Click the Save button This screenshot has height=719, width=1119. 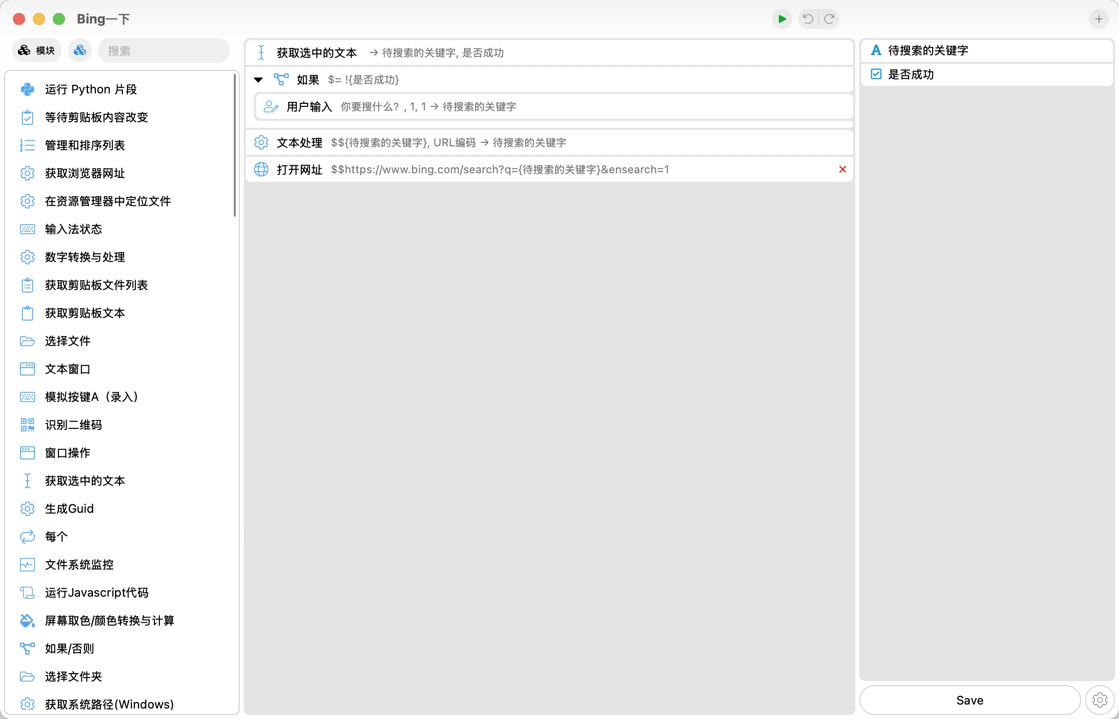coord(970,700)
